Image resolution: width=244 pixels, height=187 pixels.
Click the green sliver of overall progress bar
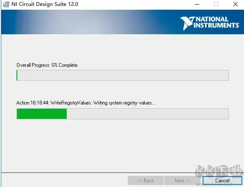click(17, 75)
